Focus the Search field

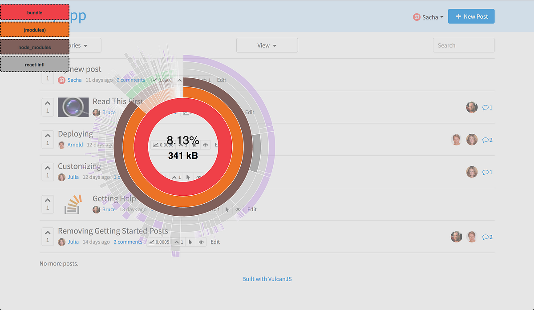click(x=464, y=45)
